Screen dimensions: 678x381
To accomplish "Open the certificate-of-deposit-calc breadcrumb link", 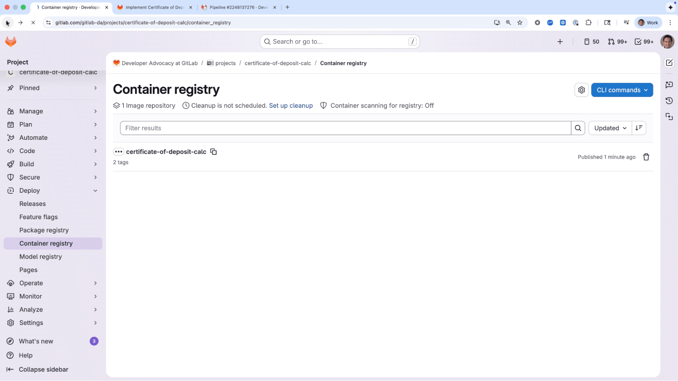I will tap(277, 63).
